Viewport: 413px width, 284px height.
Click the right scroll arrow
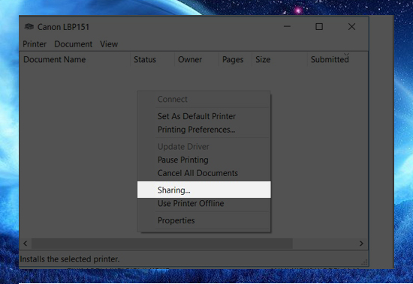tap(361, 244)
